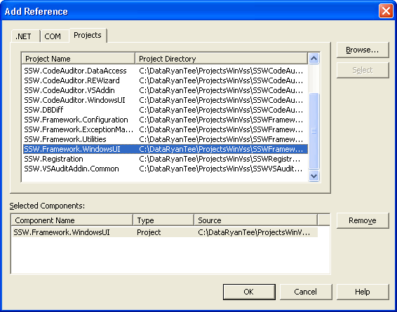Click SSW.Framework.WindowsUI in Selected Components
Viewport: 397px width, 312px height.
pyautogui.click(x=62, y=232)
